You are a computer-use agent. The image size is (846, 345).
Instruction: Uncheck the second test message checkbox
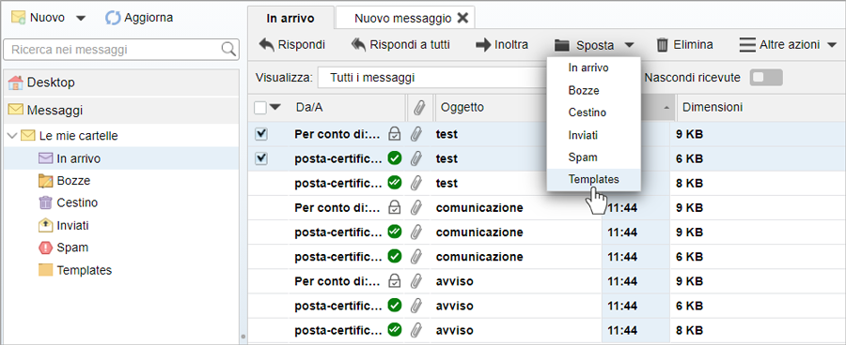(x=261, y=158)
